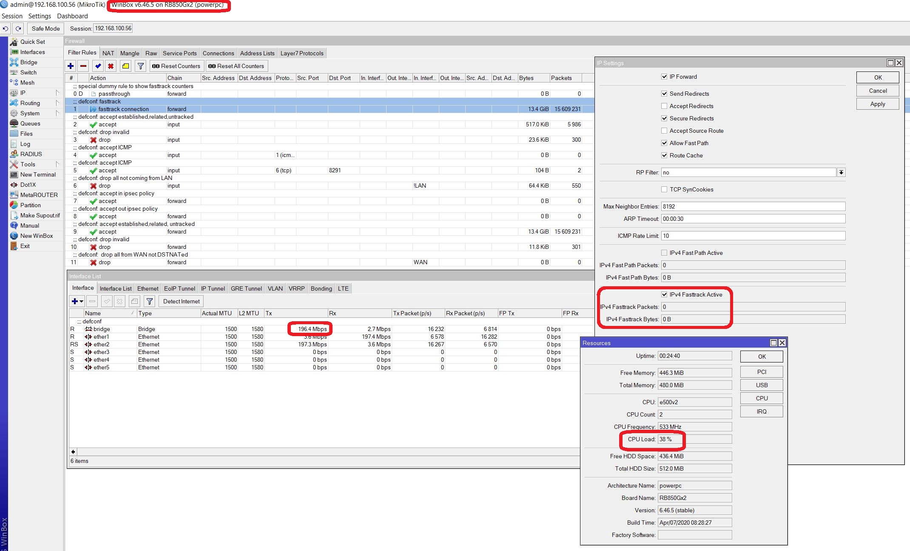The height and width of the screenshot is (551, 910).
Task: Expand the IP submenu arrow
Action: coord(57,93)
